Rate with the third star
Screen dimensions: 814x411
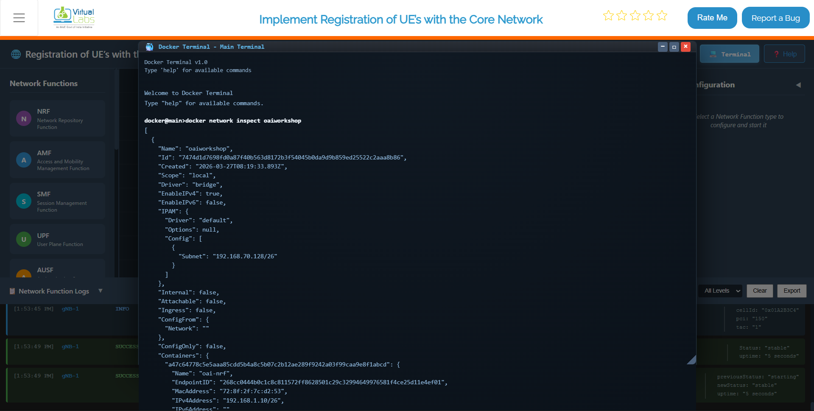(635, 16)
